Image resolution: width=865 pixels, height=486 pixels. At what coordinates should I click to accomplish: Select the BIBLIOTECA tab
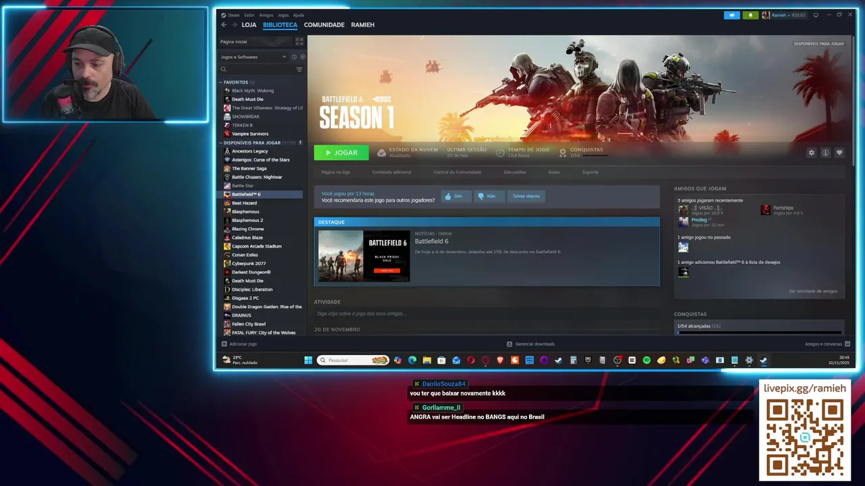280,25
